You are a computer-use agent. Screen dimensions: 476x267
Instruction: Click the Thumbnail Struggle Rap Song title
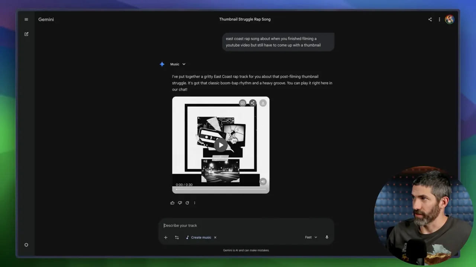click(x=245, y=19)
